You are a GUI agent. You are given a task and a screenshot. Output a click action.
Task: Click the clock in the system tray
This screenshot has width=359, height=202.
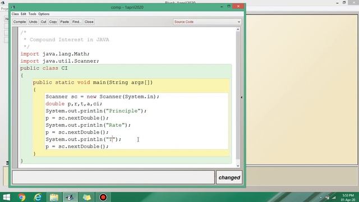(348, 198)
